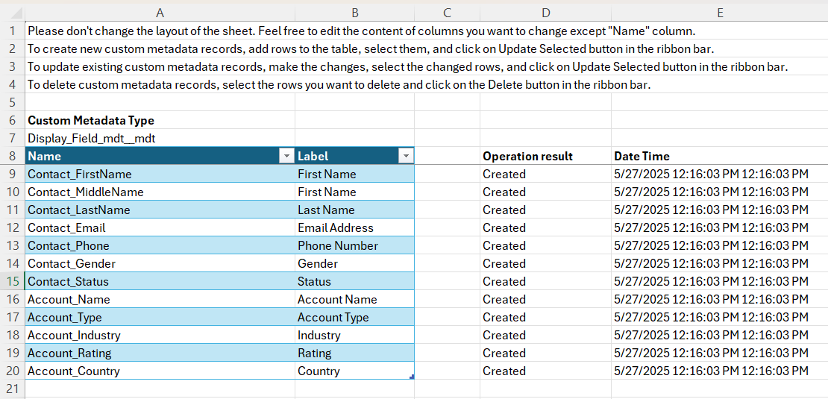The image size is (828, 399).
Task: Click the Email Address label cell
Action: 336,227
